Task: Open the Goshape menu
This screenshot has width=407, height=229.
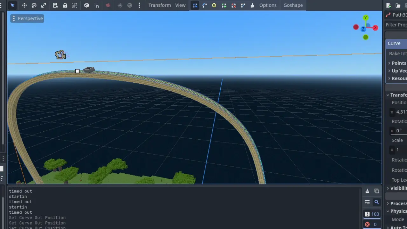Action: coord(293,5)
